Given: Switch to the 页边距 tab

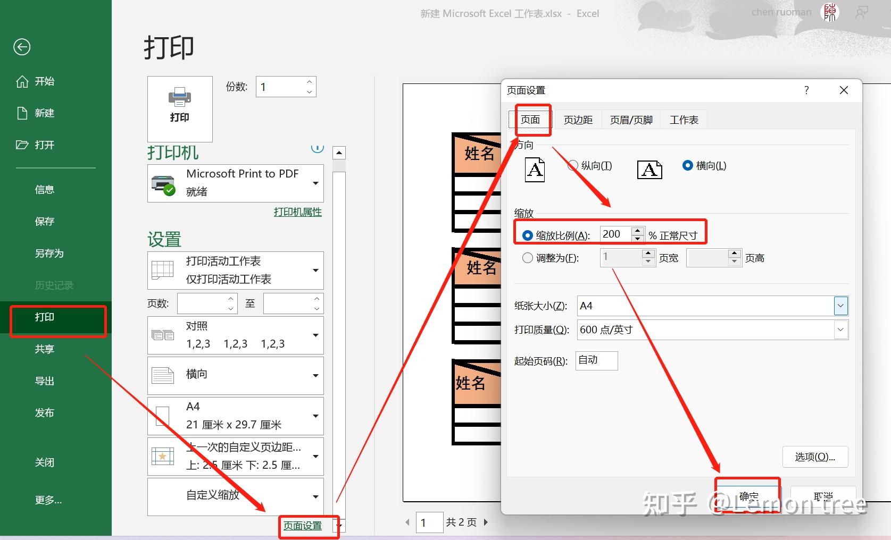Looking at the screenshot, I should coord(578,120).
